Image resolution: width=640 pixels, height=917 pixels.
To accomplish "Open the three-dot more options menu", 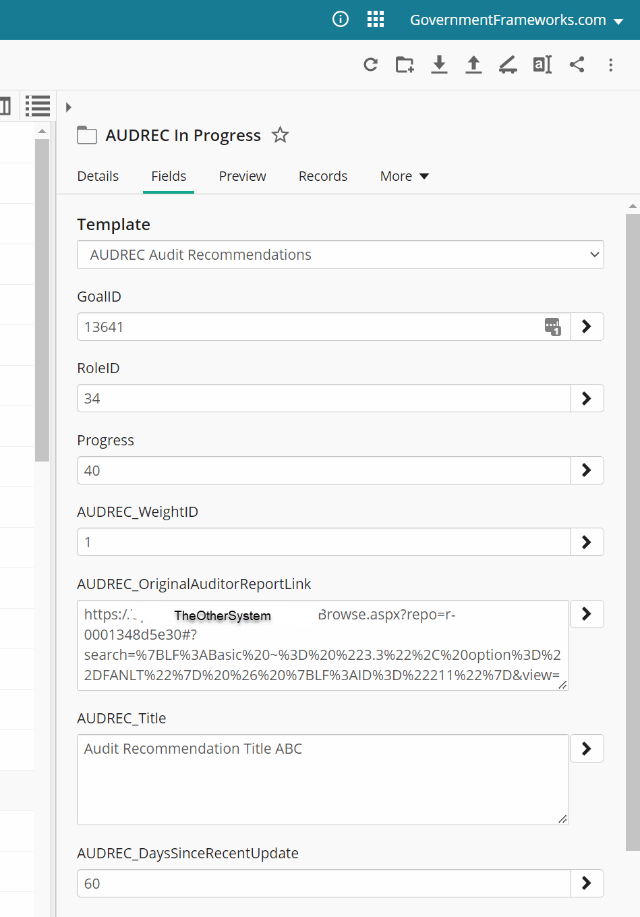I will coord(611,65).
